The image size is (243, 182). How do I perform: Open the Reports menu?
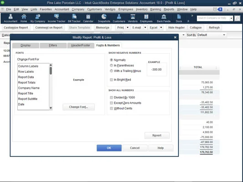point(169,9)
